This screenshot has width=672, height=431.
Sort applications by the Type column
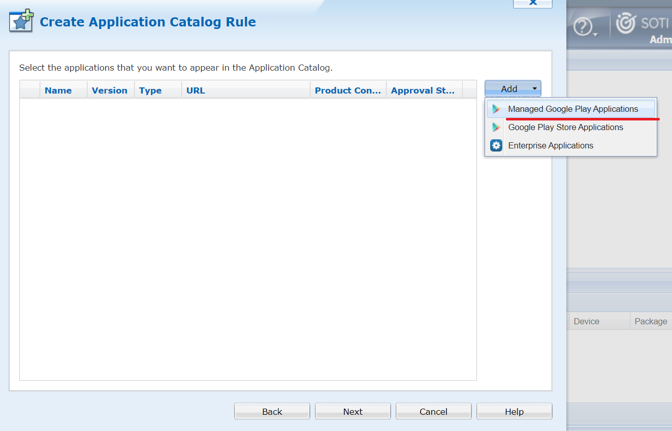pos(150,90)
